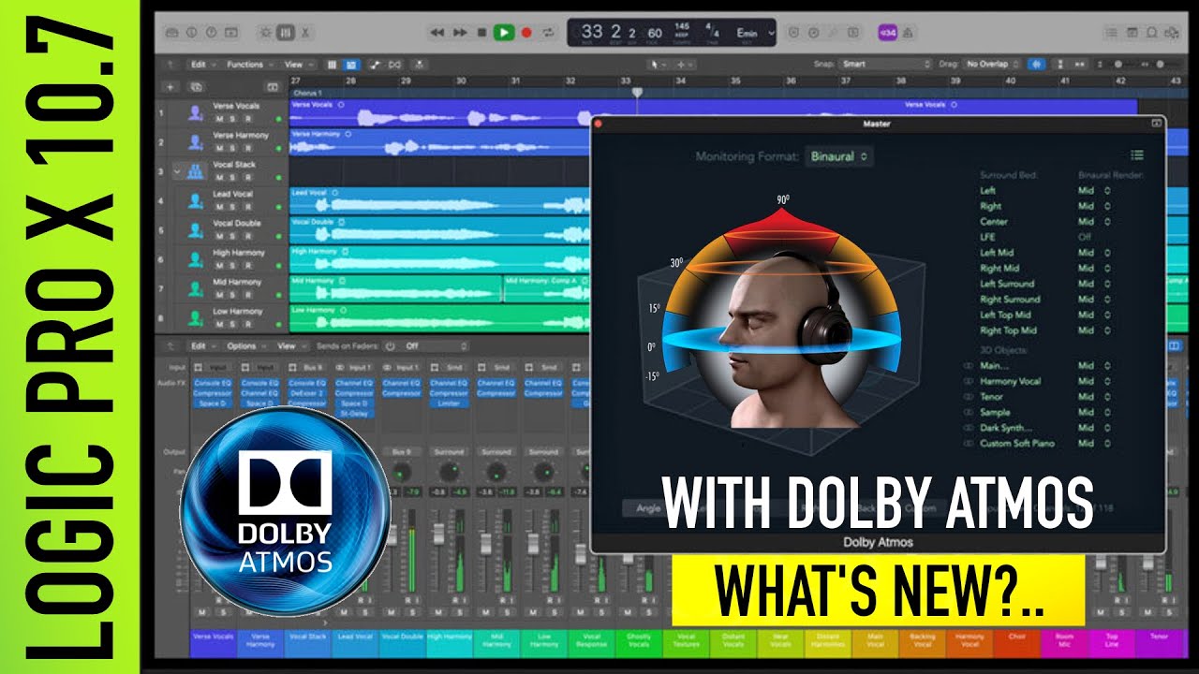Open the Monitoring Format Binaural dropdown
The image size is (1199, 674).
point(839,156)
